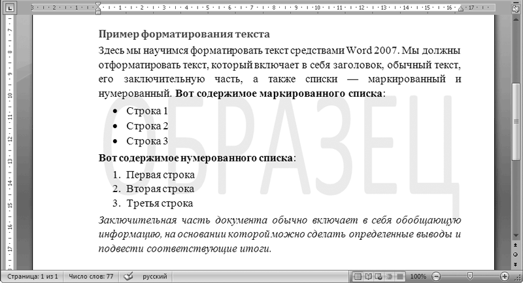Open zoom dialog via 100% label
The height and width of the screenshot is (283, 523).
(418, 276)
